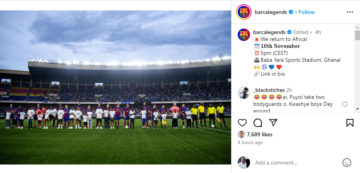Click barcalegends header profile picture
The image size is (360, 173).
tap(244, 12)
